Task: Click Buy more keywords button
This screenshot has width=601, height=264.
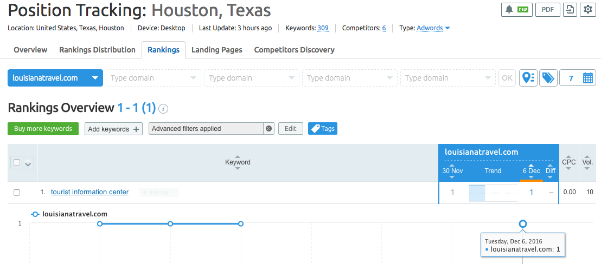Action: click(43, 129)
